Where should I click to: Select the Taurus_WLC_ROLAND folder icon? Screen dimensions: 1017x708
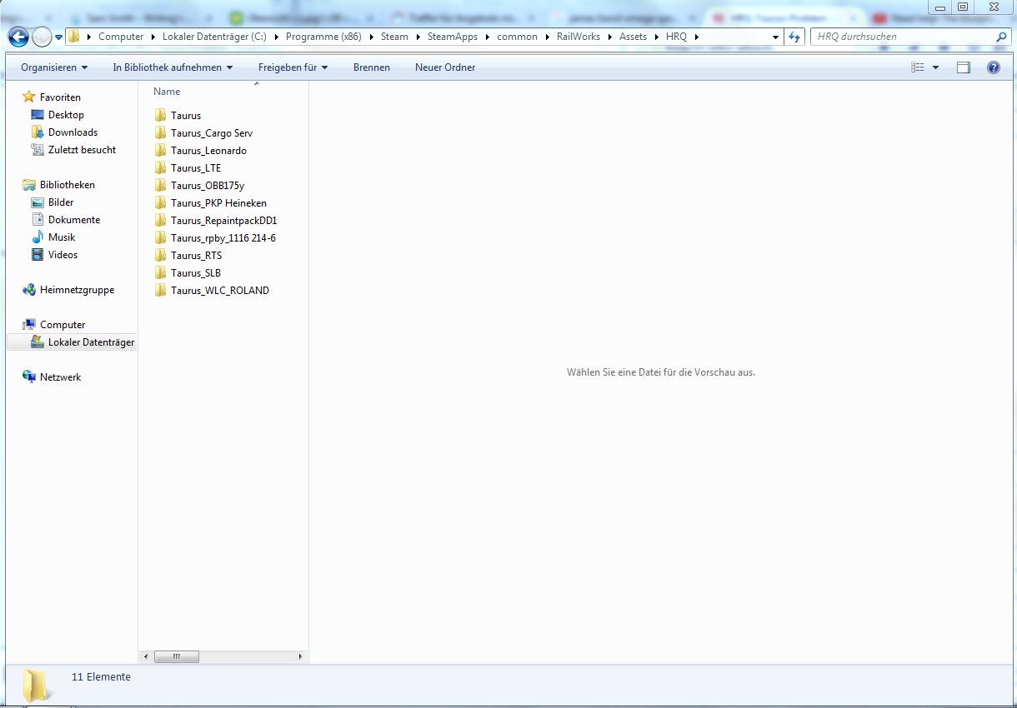(161, 291)
